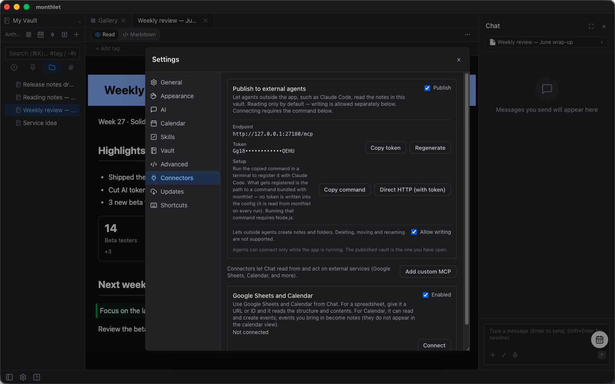Select Weekly review note in list
The height and width of the screenshot is (384, 615).
(x=43, y=110)
